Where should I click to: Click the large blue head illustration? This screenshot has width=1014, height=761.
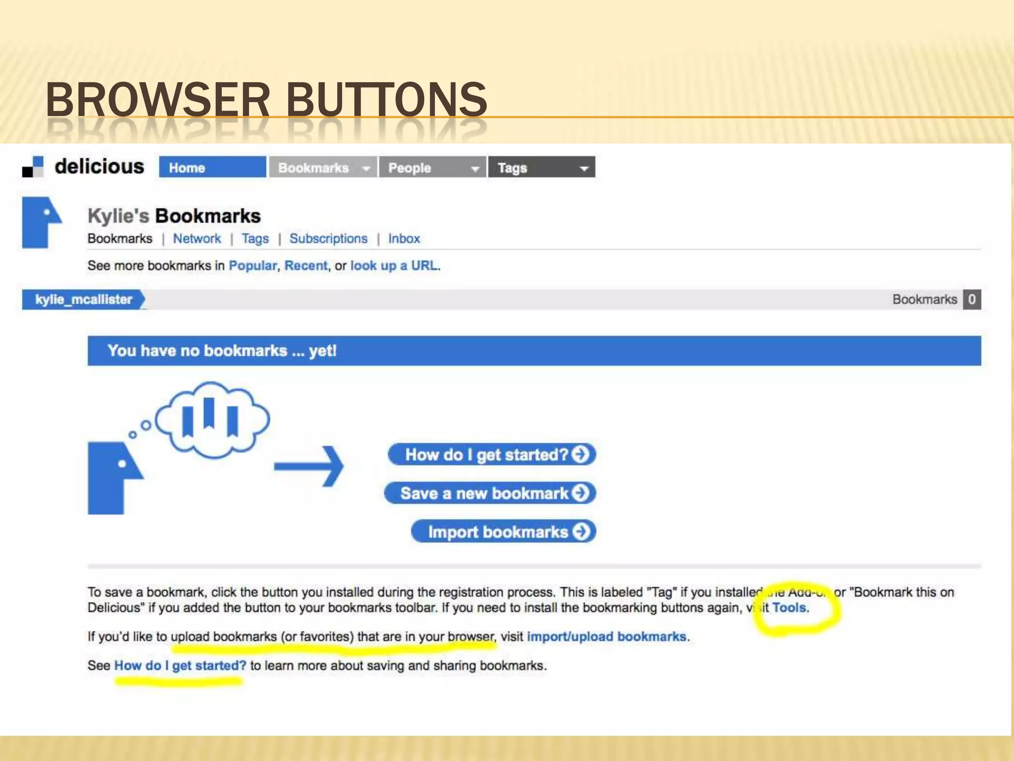click(115, 478)
